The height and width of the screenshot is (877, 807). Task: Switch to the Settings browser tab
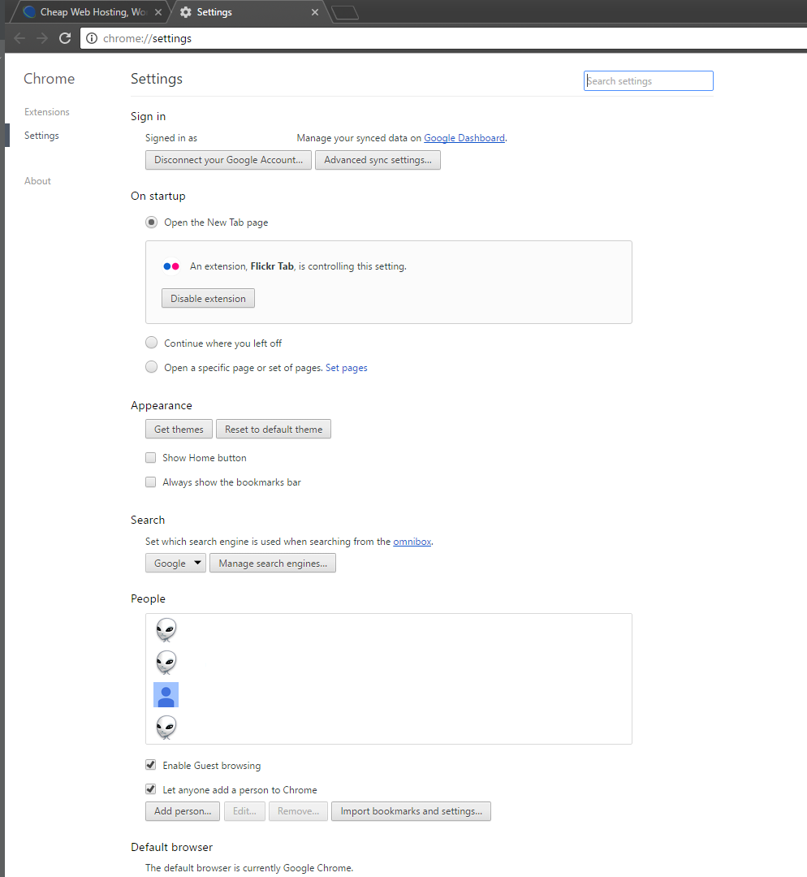click(x=249, y=12)
